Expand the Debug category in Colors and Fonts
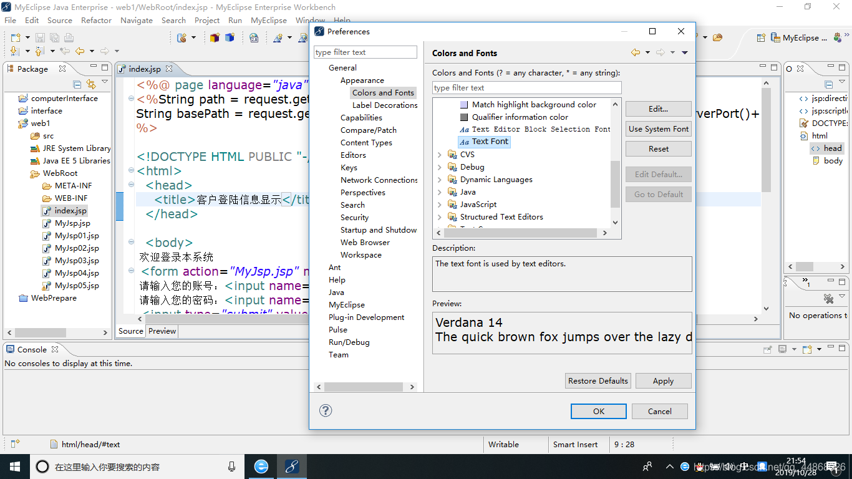The height and width of the screenshot is (479, 852). [439, 167]
